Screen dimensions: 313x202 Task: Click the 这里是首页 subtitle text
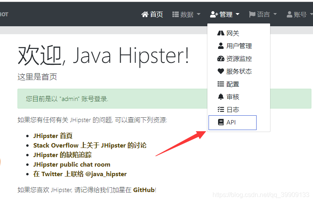click(37, 77)
